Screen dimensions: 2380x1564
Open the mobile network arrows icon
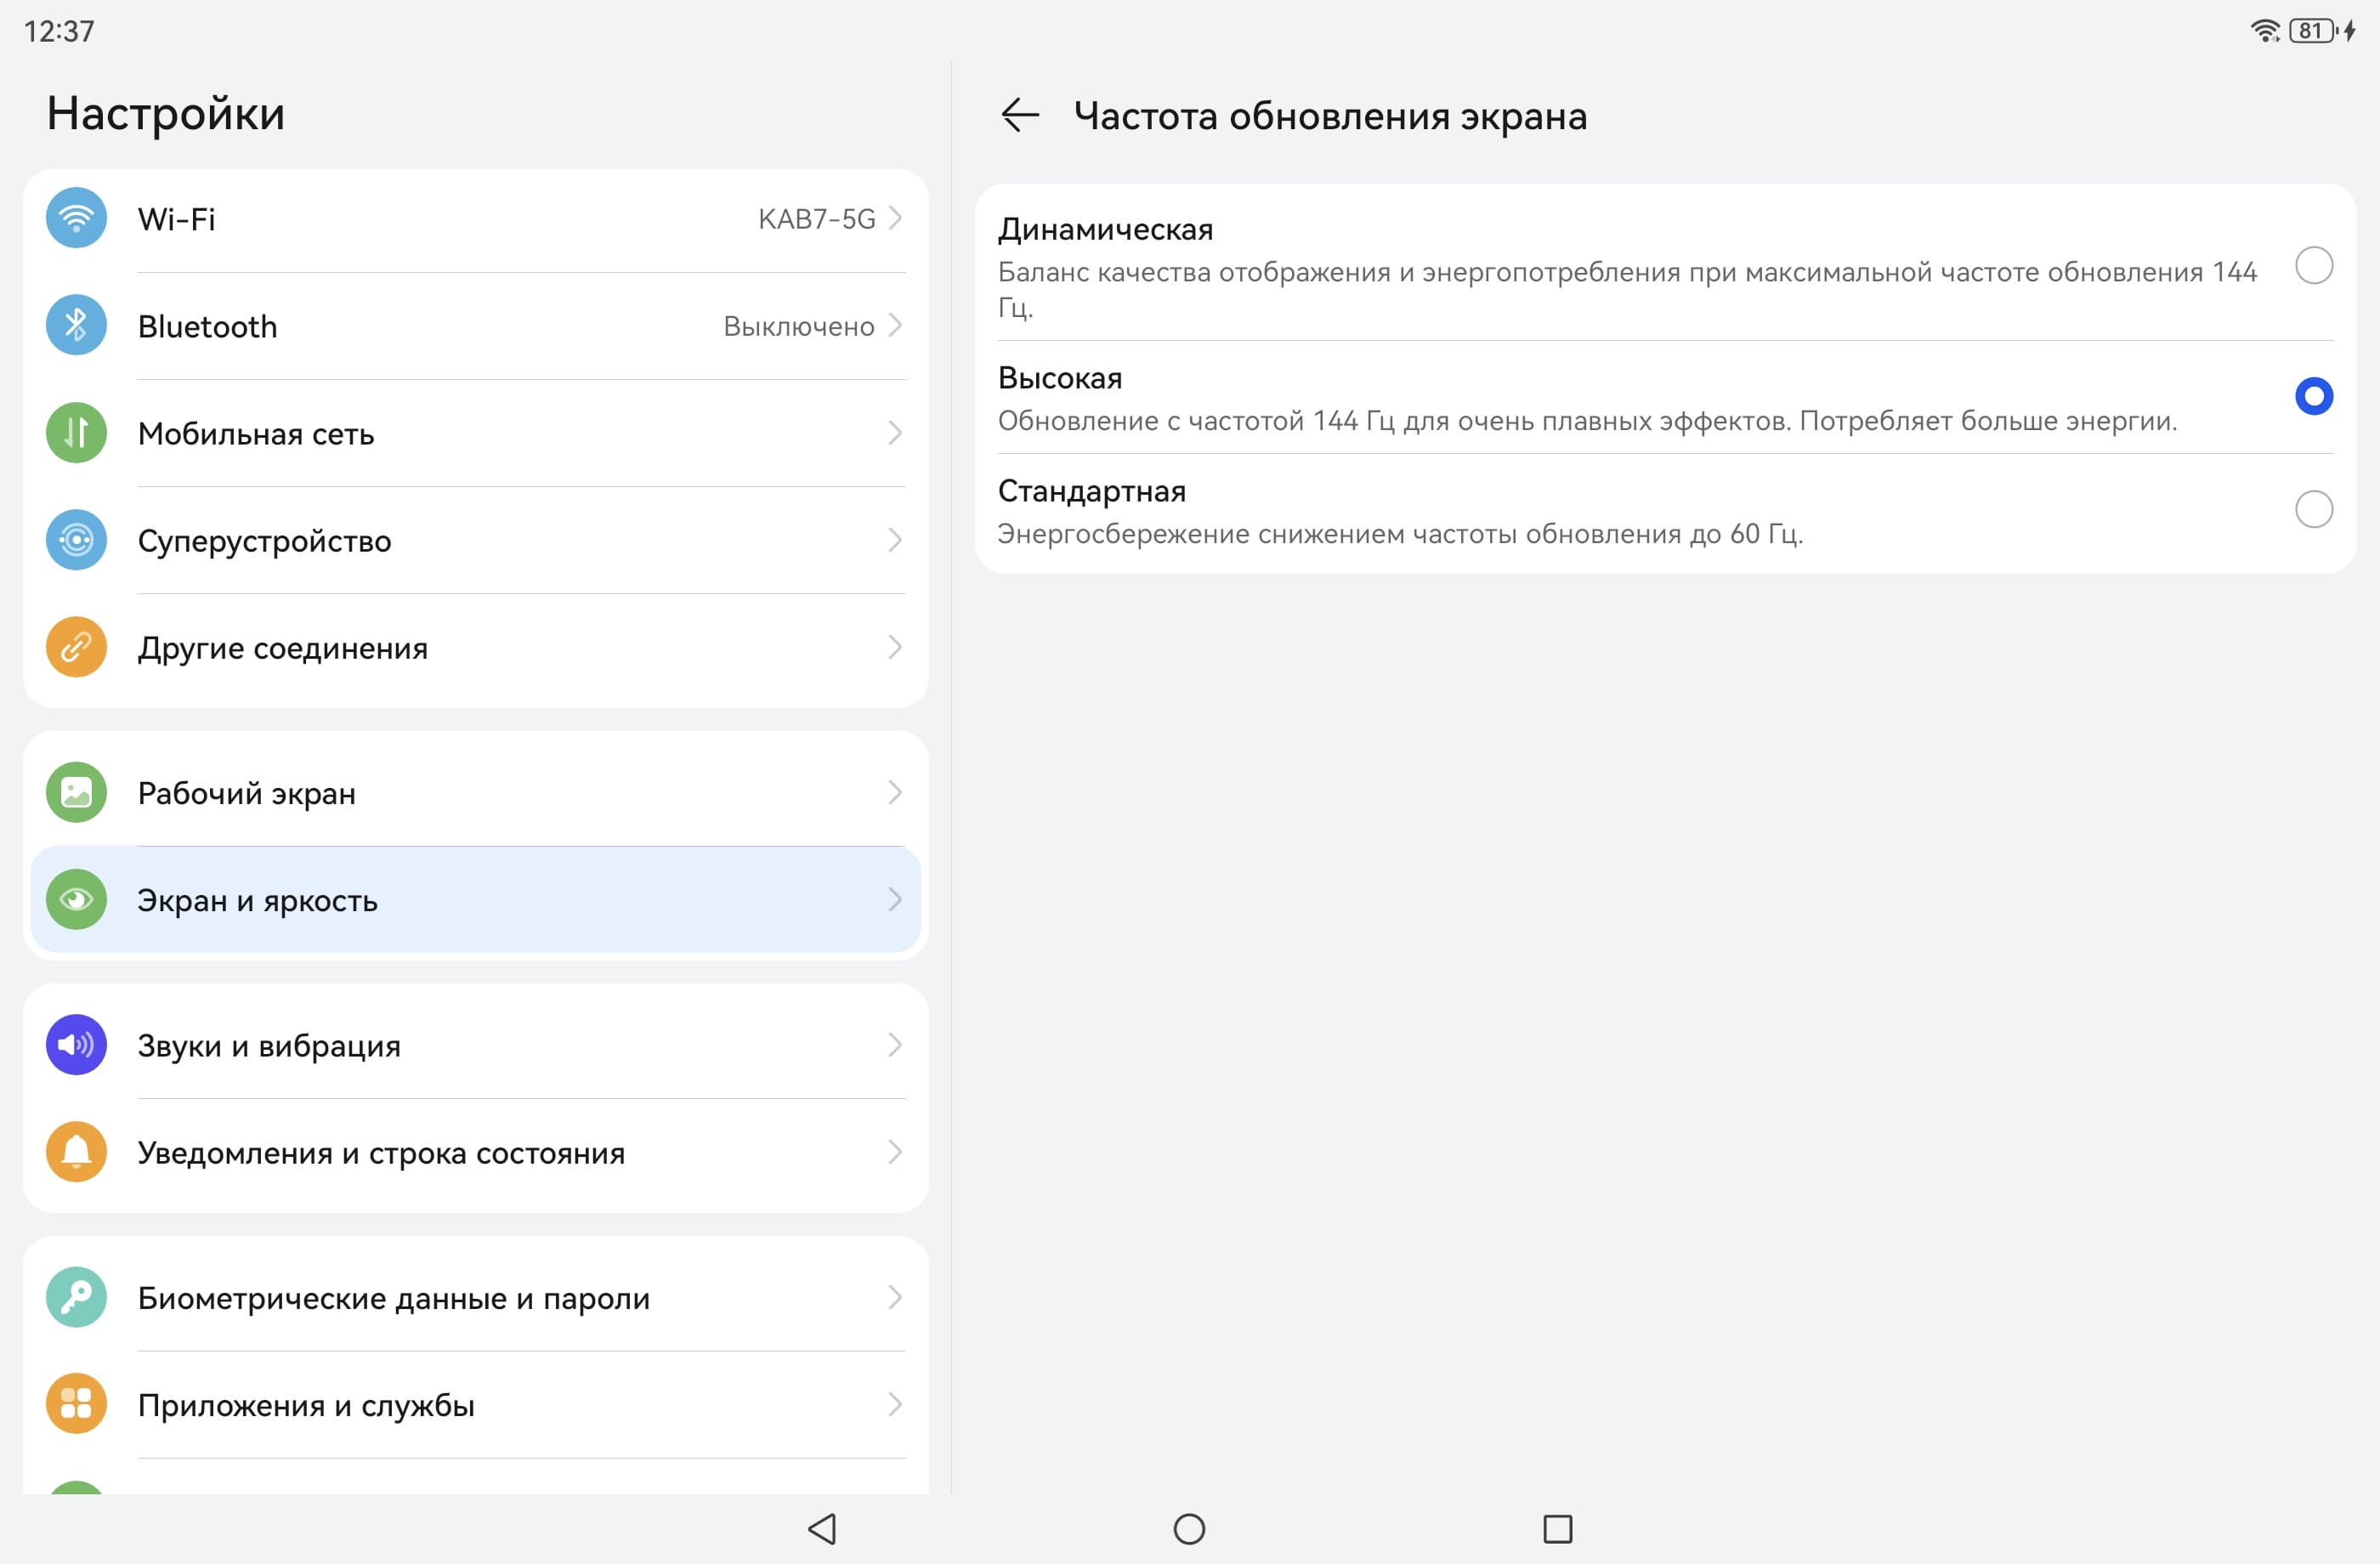tap(76, 433)
